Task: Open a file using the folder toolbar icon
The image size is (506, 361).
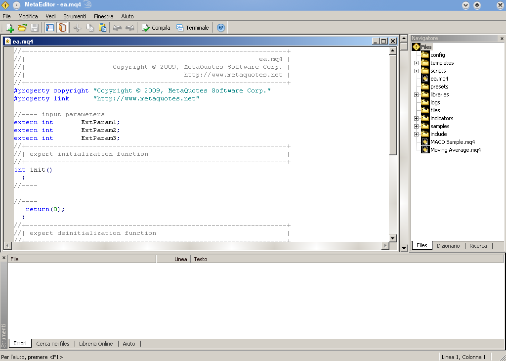Action: (22, 28)
